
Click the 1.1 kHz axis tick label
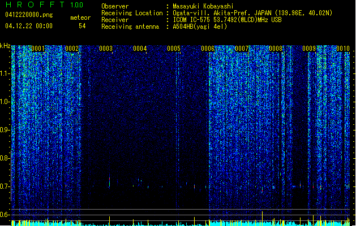[x=5, y=73]
